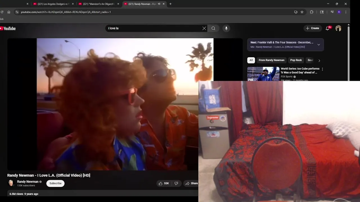Open the Create button
The width and height of the screenshot is (360, 202).
click(312, 28)
